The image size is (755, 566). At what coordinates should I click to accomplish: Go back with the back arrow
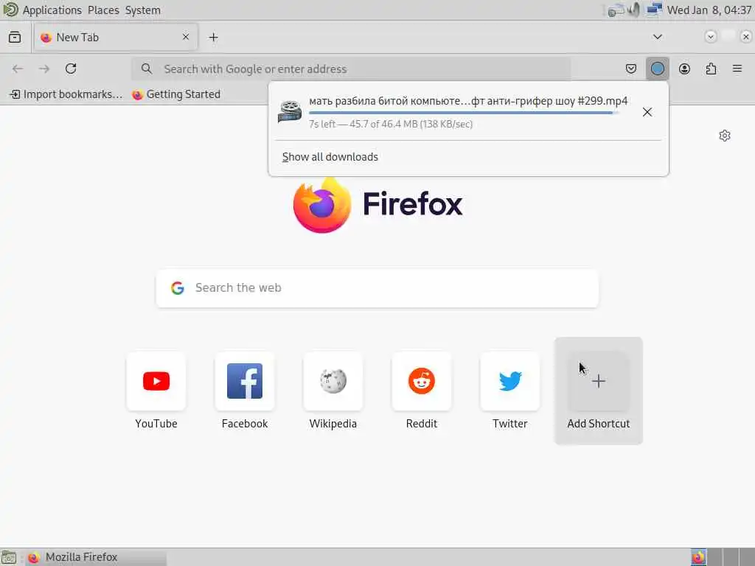[18, 69]
